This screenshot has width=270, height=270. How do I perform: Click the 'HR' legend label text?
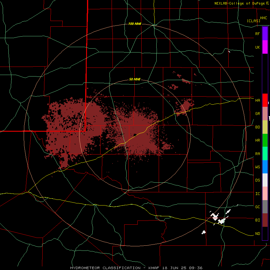coord(258,140)
